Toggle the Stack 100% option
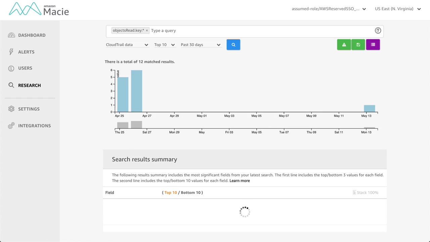The width and height of the screenshot is (430, 242). point(365,193)
